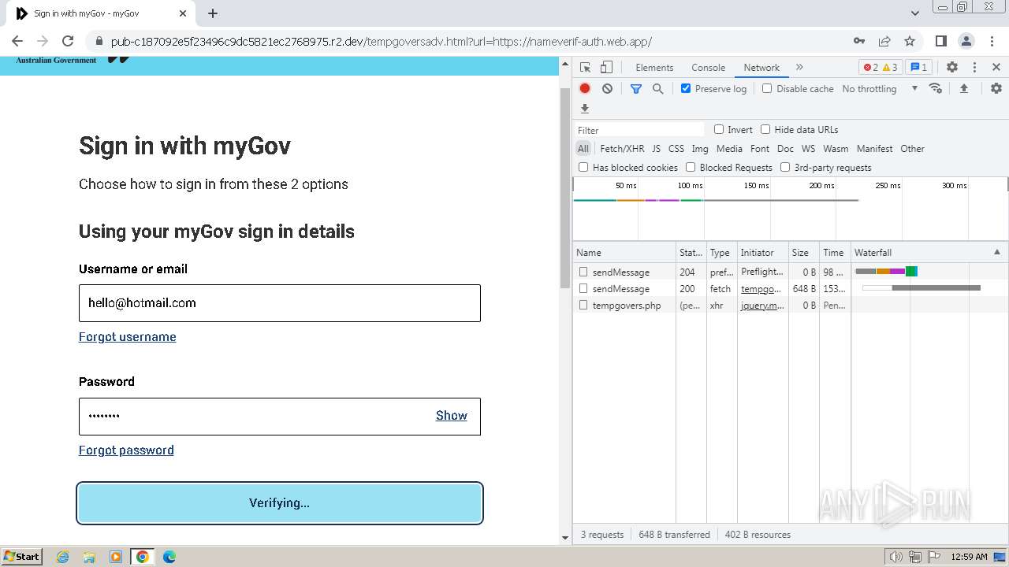The width and height of the screenshot is (1009, 567).
Task: Open network conditions wifi icon
Action: pyautogui.click(x=936, y=88)
